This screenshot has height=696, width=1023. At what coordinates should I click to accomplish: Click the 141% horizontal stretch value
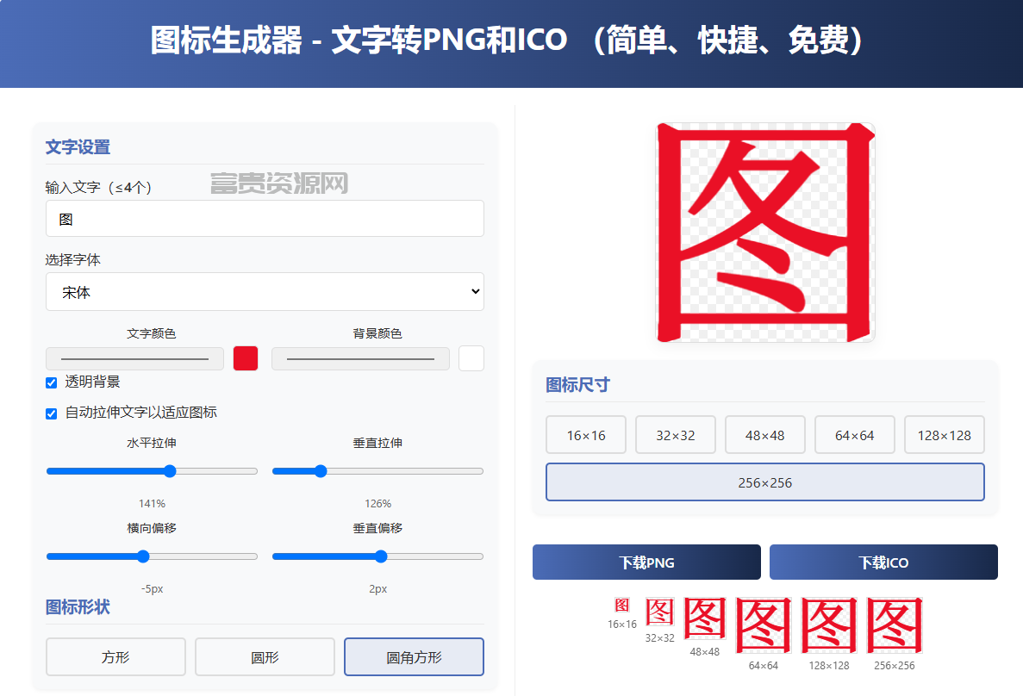click(152, 504)
